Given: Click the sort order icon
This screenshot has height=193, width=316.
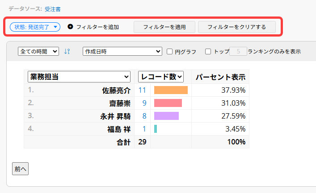Looking at the screenshot, I should (67, 51).
